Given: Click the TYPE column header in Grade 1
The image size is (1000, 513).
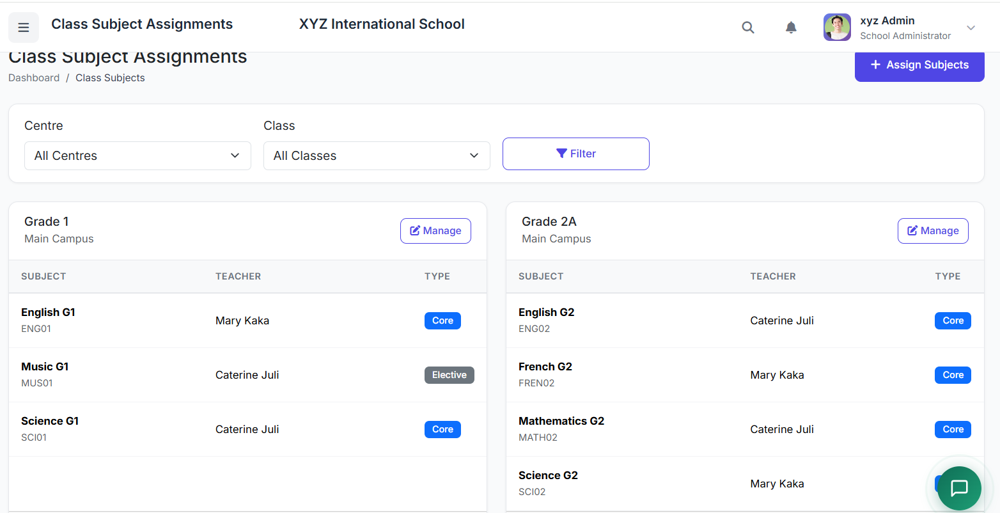Looking at the screenshot, I should (x=437, y=276).
